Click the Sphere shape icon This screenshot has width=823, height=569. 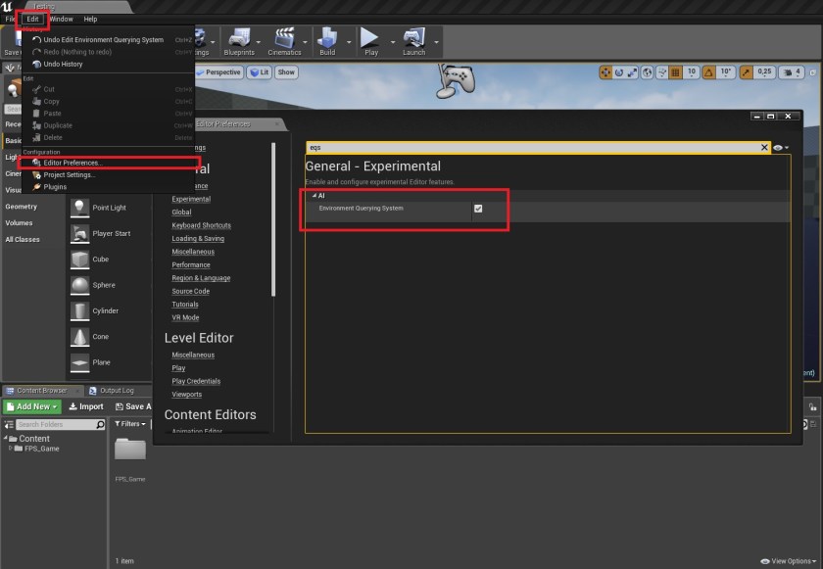(79, 285)
